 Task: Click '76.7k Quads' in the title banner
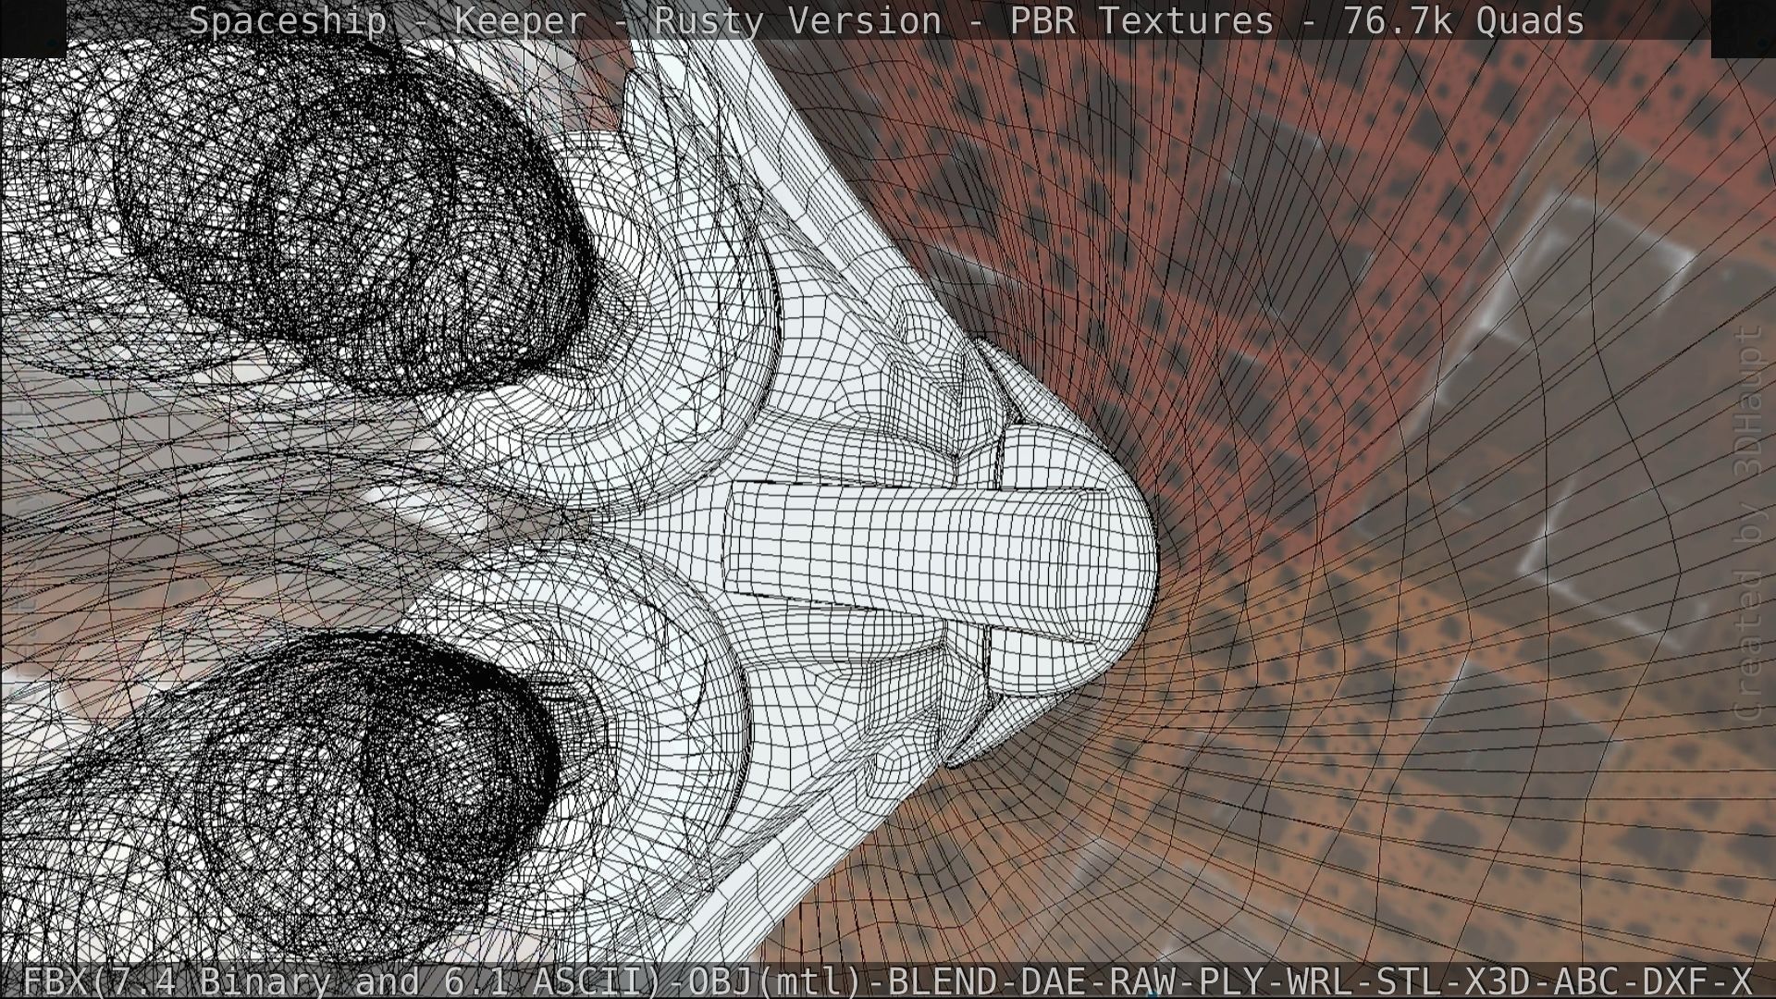pyautogui.click(x=1463, y=20)
